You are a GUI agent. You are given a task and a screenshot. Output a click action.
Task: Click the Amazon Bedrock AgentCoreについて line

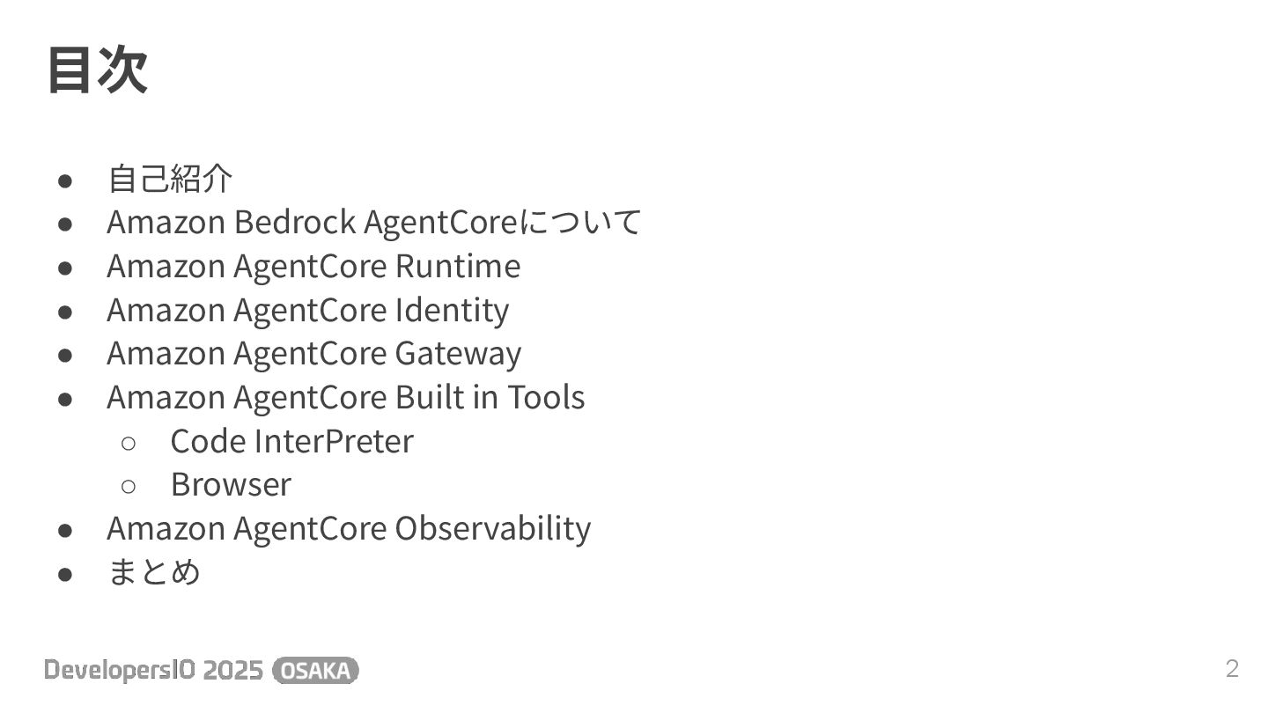click(374, 222)
